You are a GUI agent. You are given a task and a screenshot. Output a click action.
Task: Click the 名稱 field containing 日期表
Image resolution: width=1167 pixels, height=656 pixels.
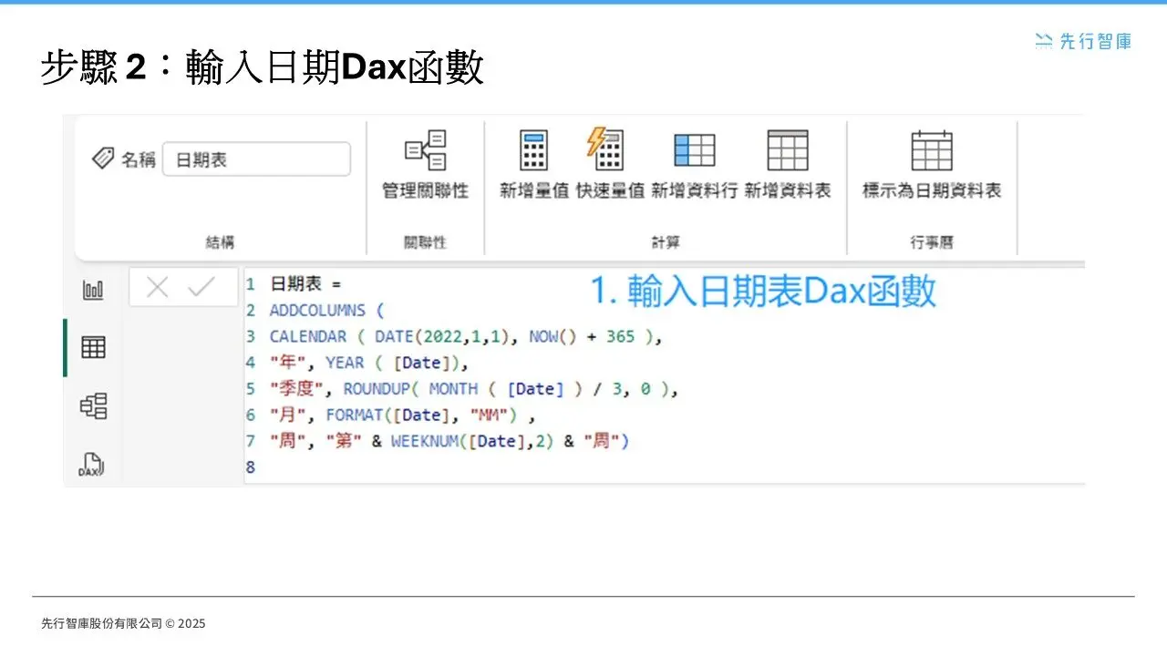click(256, 159)
